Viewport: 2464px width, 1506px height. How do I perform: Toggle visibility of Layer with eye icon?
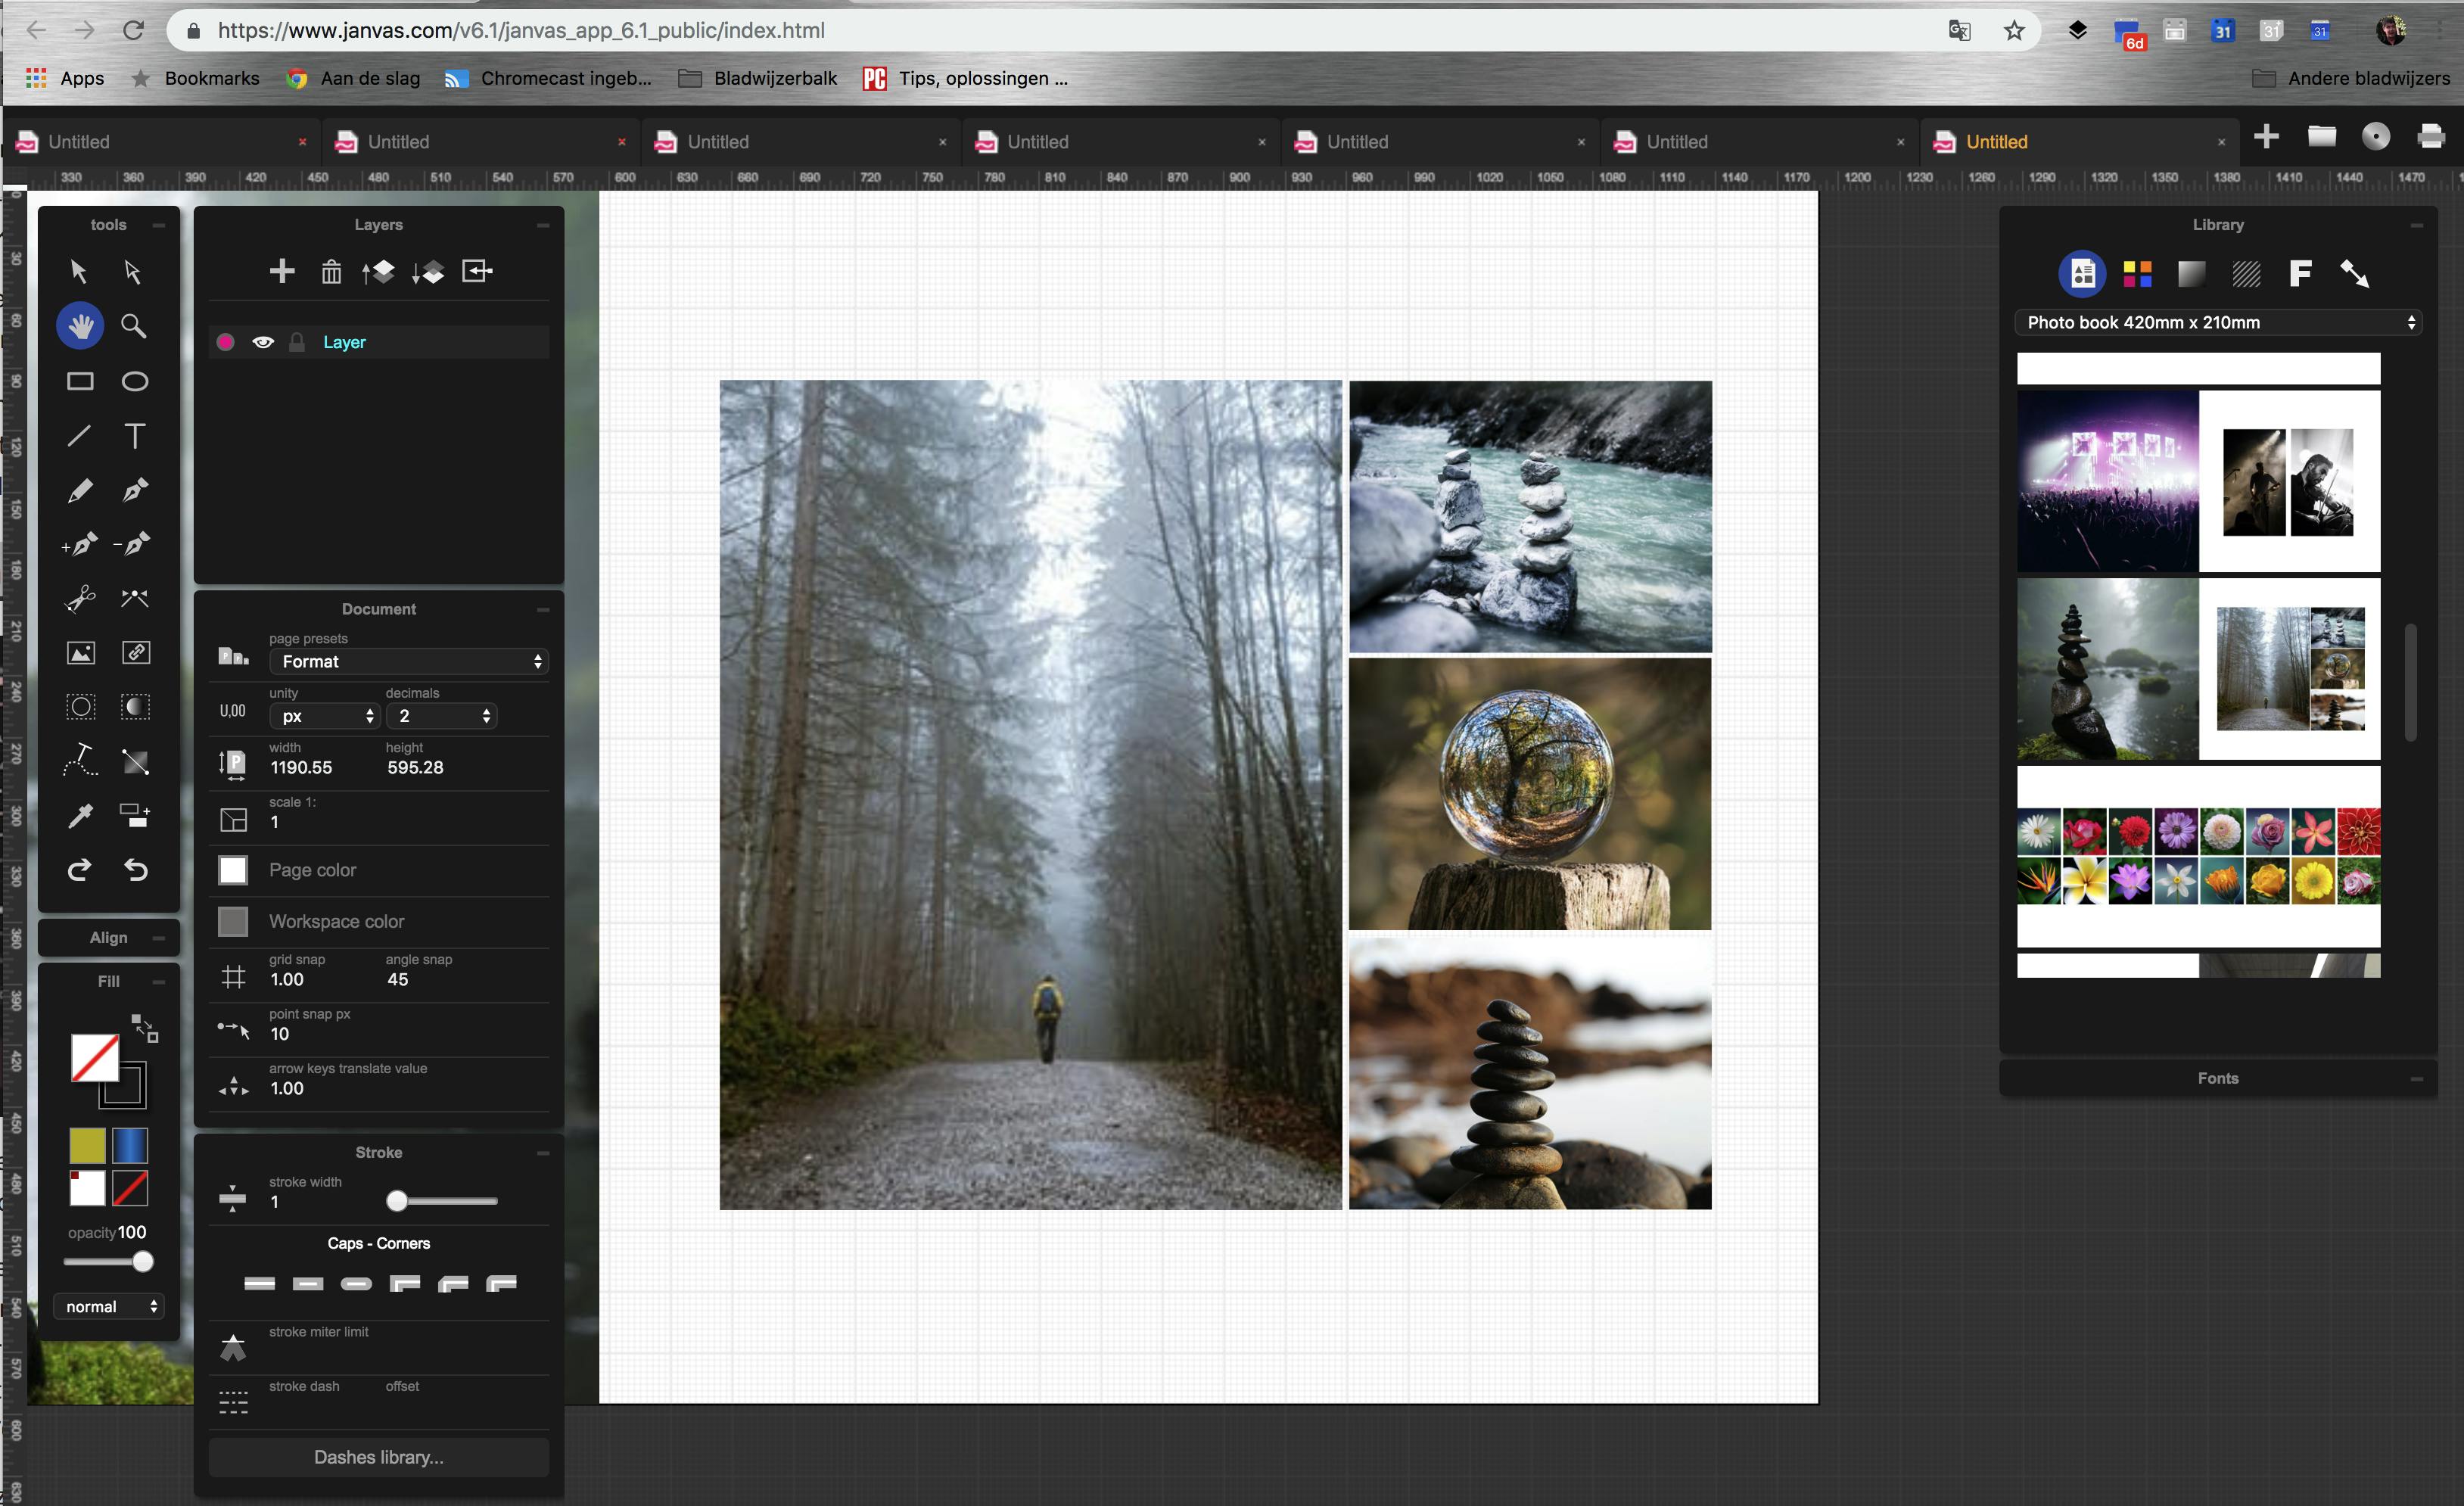263,342
